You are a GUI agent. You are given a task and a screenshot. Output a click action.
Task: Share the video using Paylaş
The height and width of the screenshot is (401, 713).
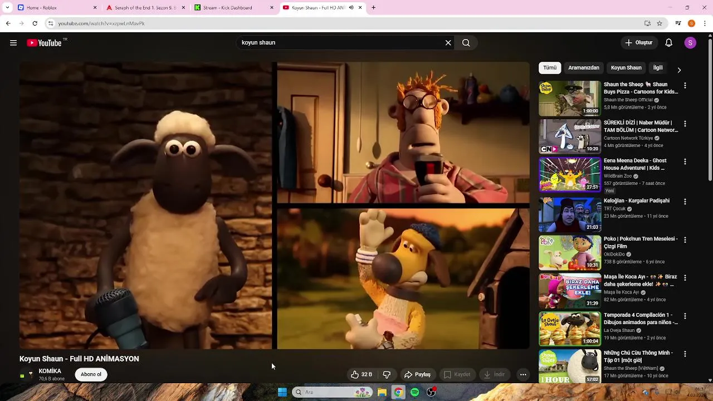[x=417, y=374]
